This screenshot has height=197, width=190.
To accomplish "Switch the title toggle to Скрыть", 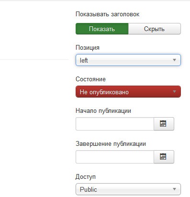I will [x=155, y=29].
